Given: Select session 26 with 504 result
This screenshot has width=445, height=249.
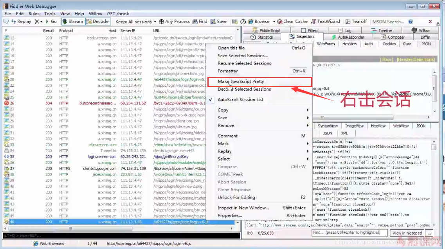Looking at the screenshot, I should point(119,103).
